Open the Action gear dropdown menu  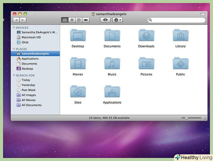117,20
